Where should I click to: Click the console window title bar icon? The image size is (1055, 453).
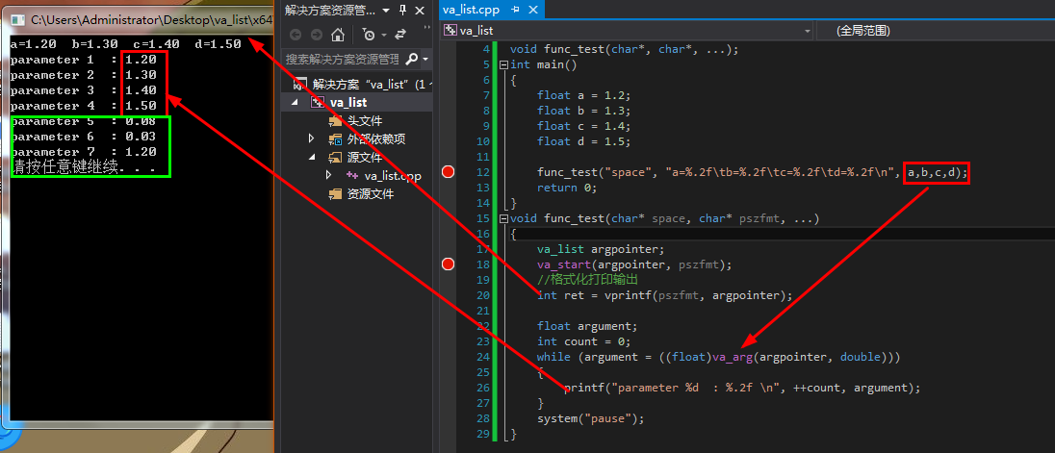(x=18, y=19)
